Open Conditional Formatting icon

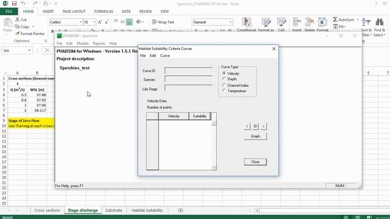pos(246,22)
